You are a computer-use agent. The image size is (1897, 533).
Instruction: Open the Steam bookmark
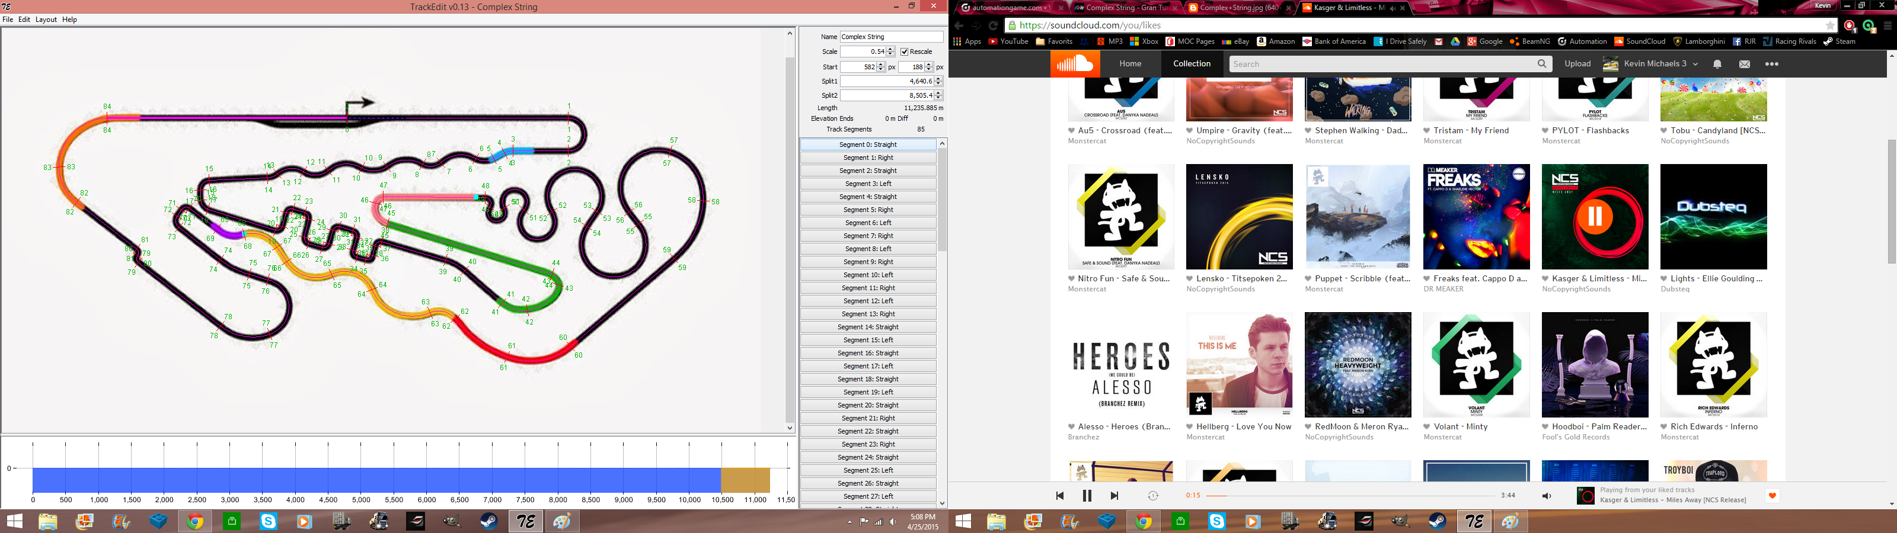pos(1839,41)
